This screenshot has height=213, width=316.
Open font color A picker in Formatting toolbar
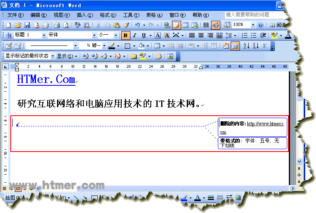(288, 35)
